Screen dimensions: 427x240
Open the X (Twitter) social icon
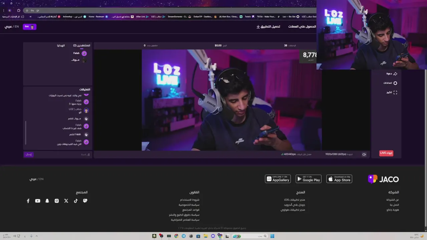(x=66, y=201)
